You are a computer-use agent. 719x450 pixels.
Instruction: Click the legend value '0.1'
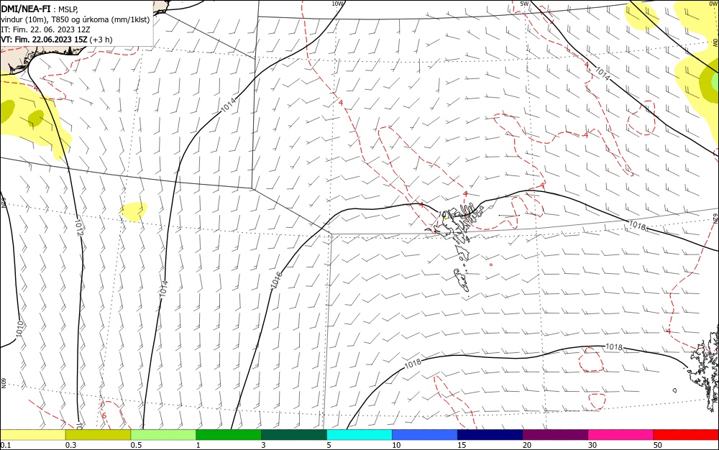point(6,445)
